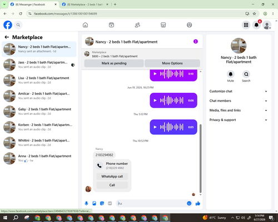Switch to the Marketplace 2 beds tab
278x222 pixels.
(85, 4)
